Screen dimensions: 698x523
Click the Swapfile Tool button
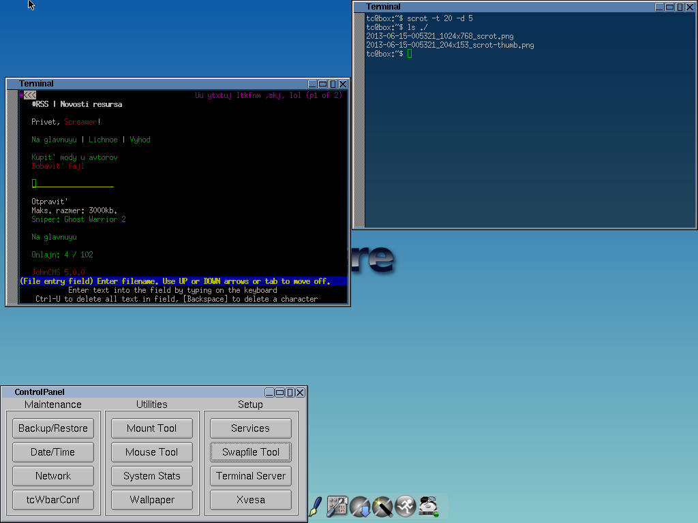click(250, 452)
